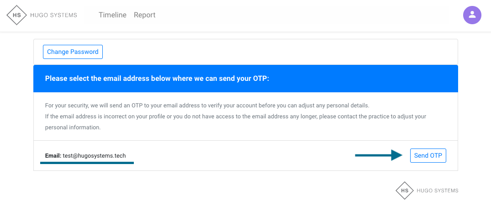Image resolution: width=491 pixels, height=207 pixels.
Task: Click the Hugo Systems header brand name
Action: [53, 15]
